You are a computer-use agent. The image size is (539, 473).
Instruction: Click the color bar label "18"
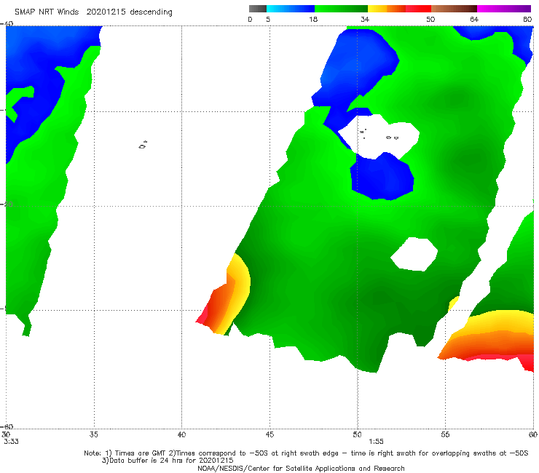tap(313, 20)
